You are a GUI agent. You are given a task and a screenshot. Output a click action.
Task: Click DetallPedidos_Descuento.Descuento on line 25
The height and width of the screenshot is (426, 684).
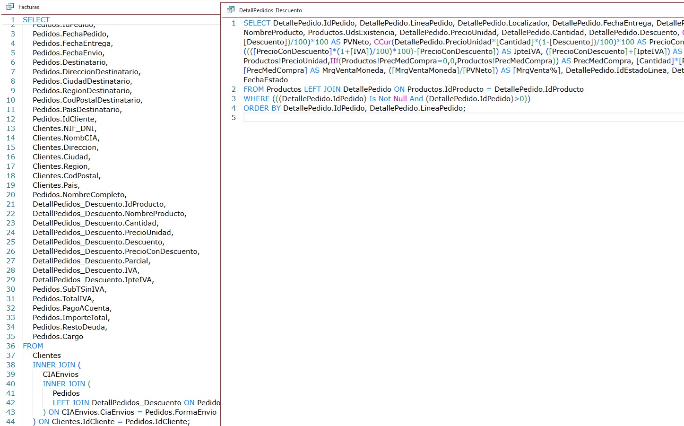pyautogui.click(x=98, y=242)
